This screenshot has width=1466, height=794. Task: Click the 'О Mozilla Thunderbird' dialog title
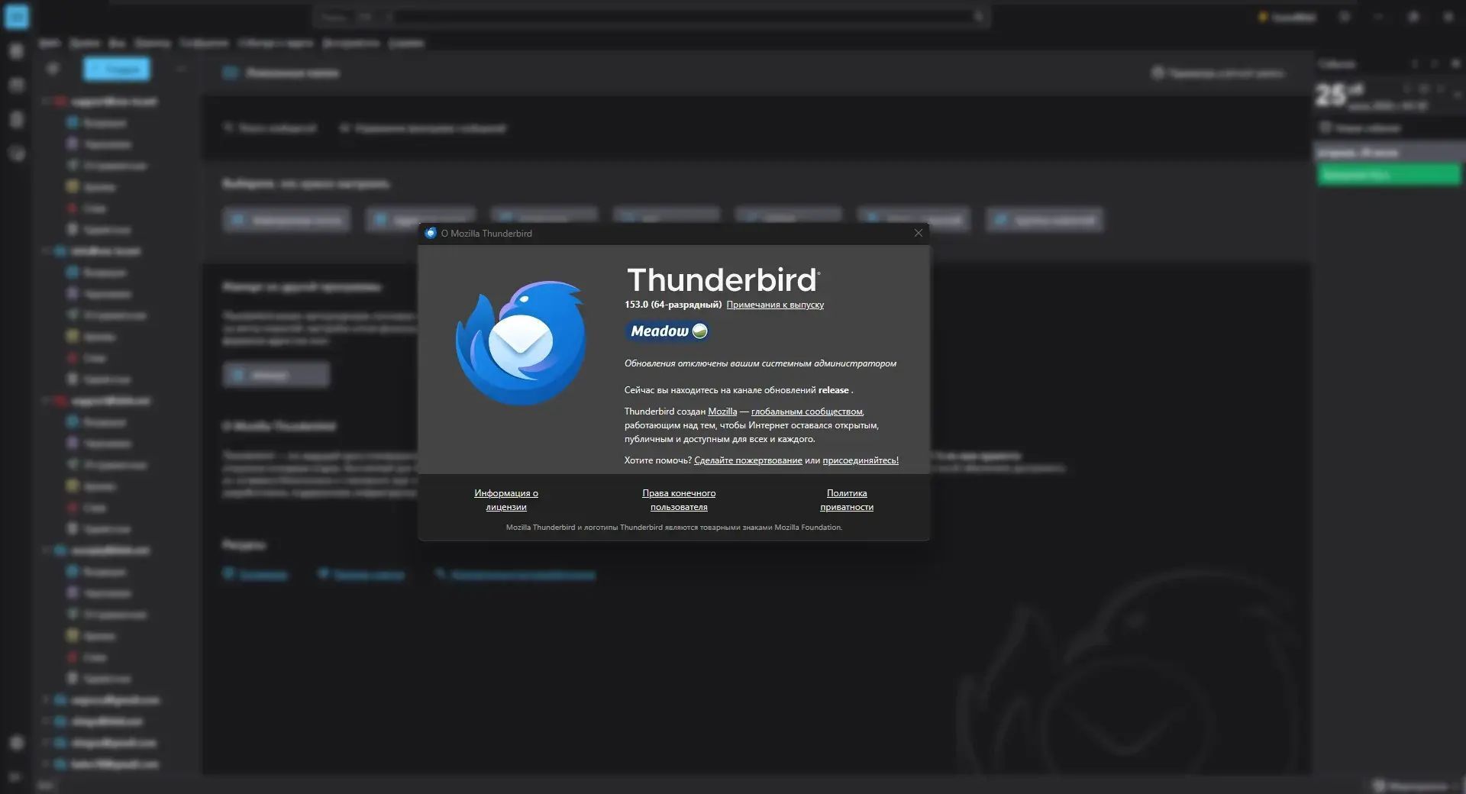[486, 234]
